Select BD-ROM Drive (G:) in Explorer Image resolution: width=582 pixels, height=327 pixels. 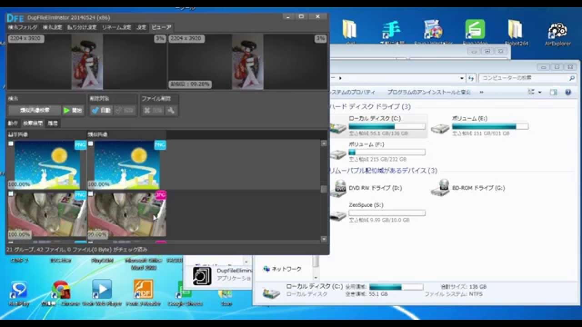(468, 188)
